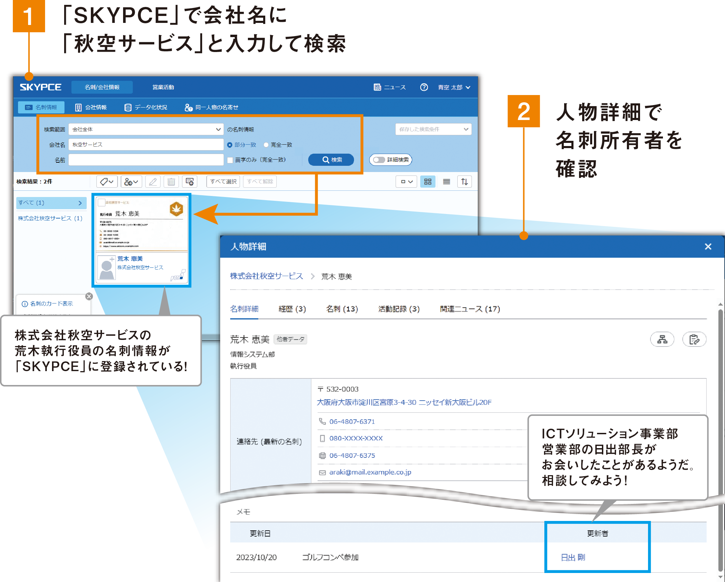
Task: Click the help question mark icon
Action: 424,87
